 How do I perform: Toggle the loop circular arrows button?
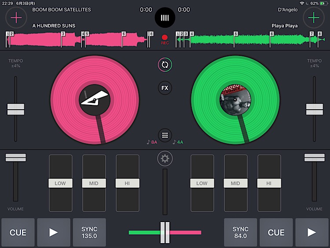165,65
